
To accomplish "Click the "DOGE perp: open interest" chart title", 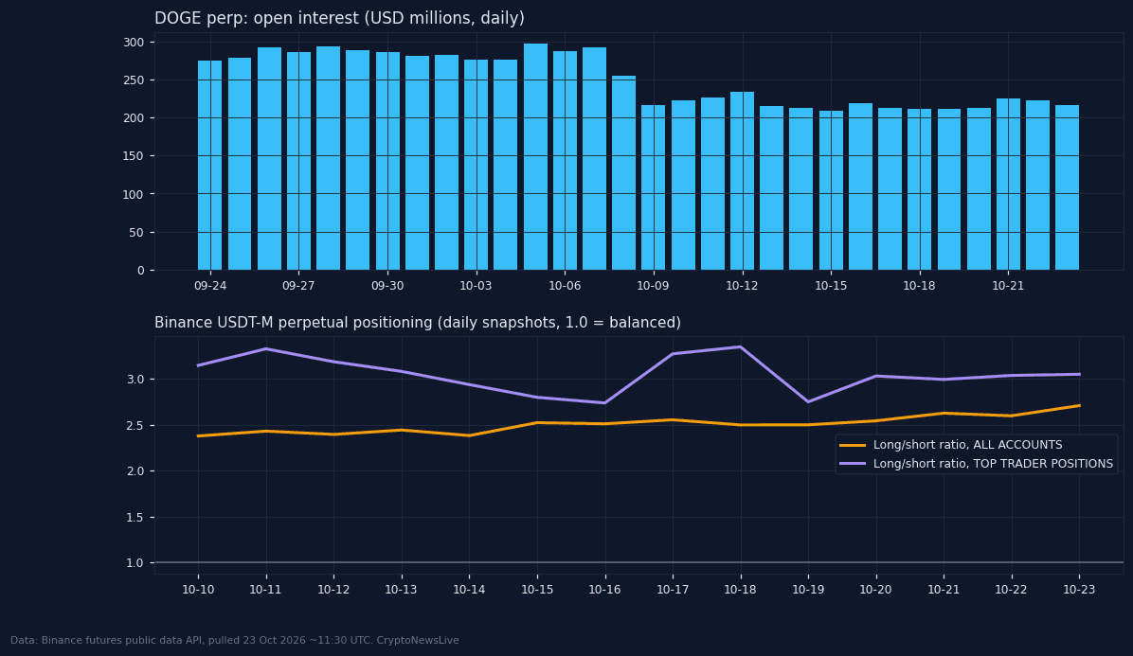I will click(x=339, y=18).
